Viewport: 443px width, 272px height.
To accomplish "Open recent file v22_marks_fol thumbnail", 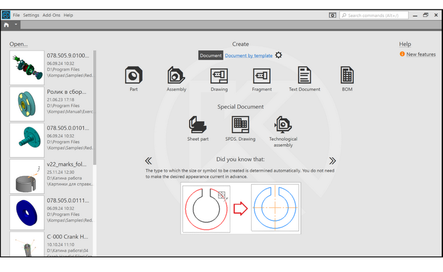I will point(27,177).
